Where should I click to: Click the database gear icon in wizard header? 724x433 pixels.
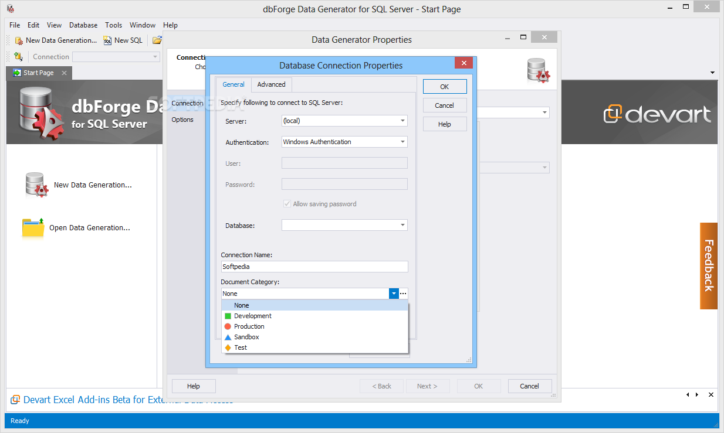[x=539, y=70]
